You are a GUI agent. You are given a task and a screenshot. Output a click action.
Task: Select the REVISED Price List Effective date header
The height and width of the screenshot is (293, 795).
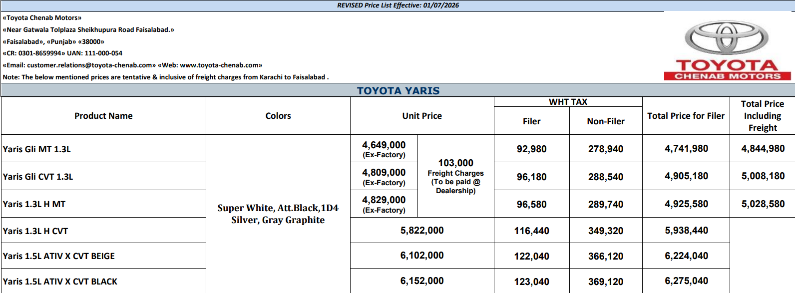(x=398, y=5)
